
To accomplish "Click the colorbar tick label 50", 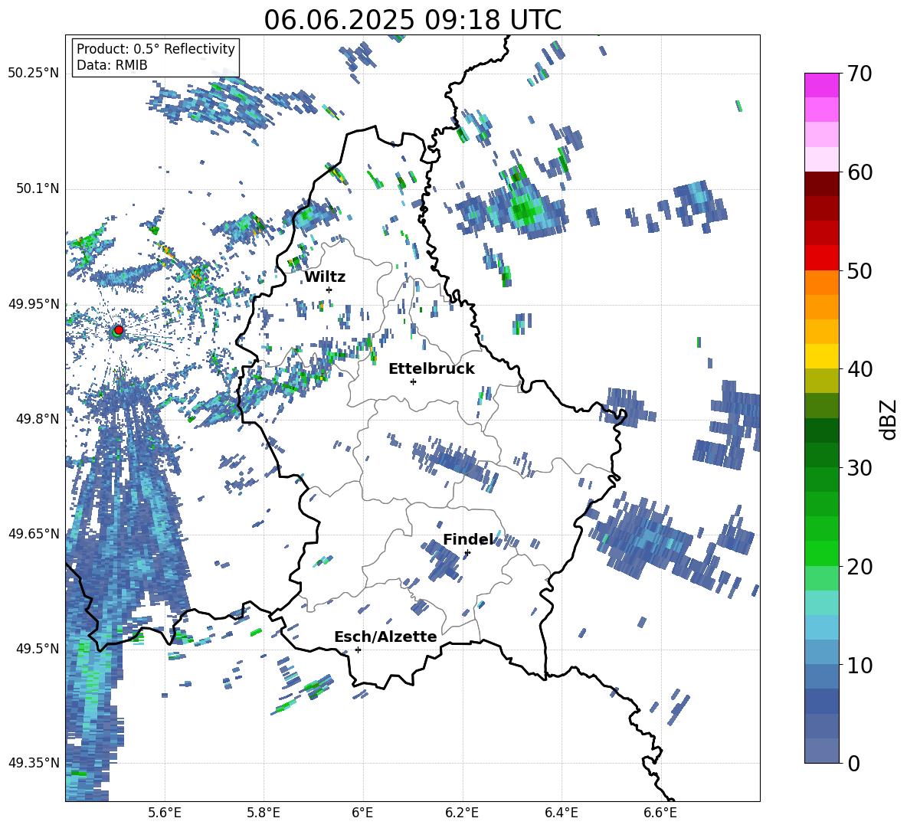I will point(860,270).
